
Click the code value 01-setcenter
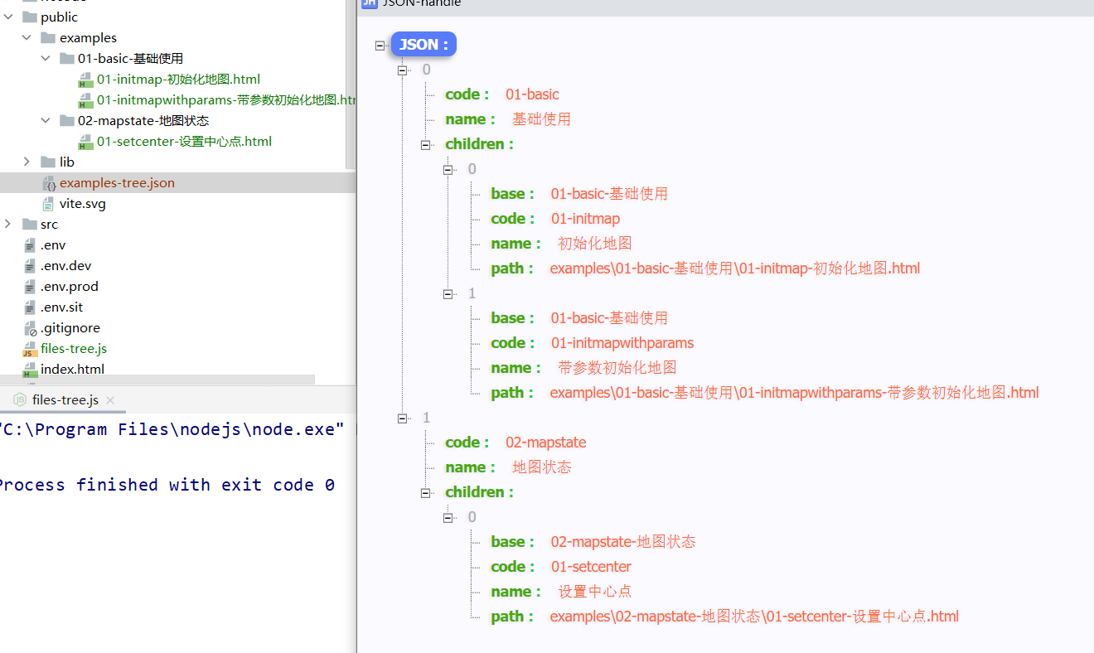(x=591, y=567)
